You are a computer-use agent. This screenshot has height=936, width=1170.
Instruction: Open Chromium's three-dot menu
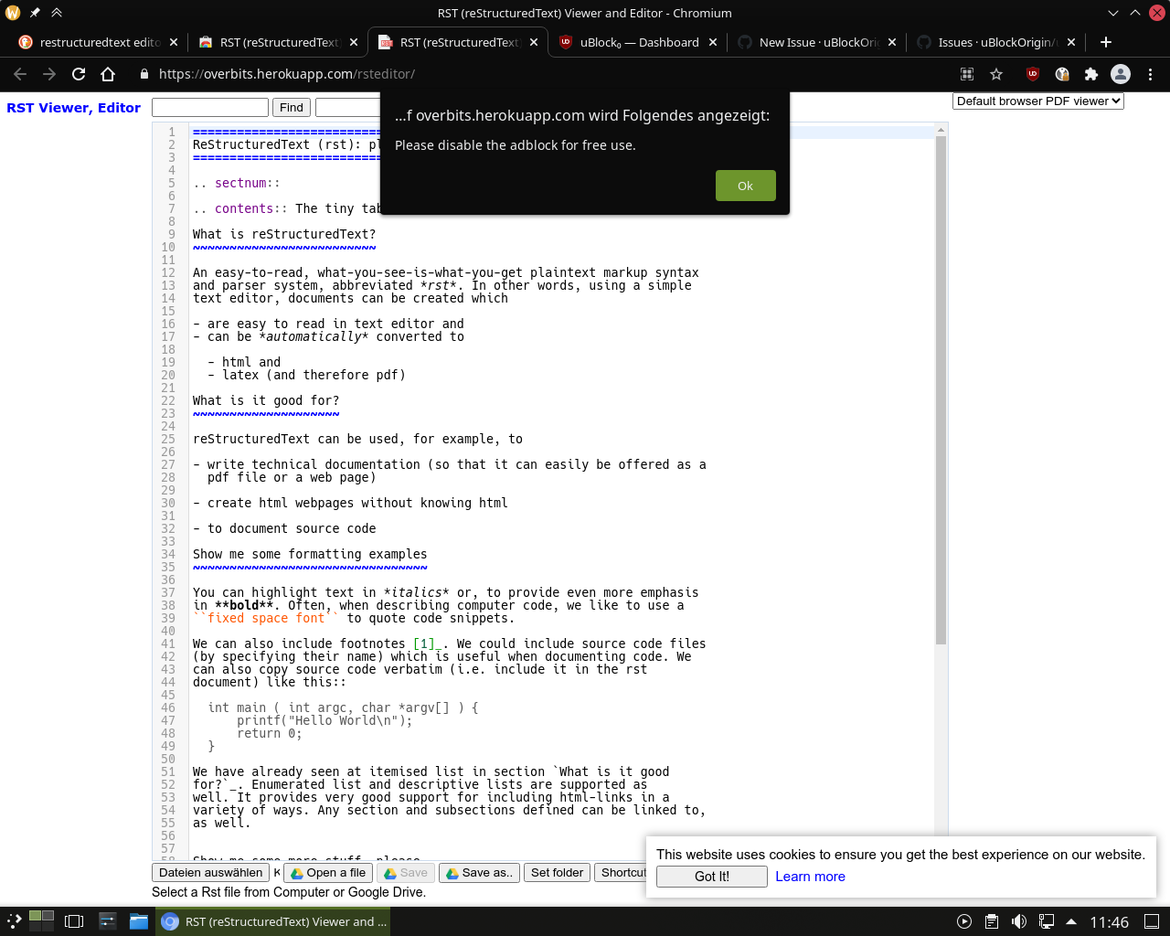pos(1149,75)
